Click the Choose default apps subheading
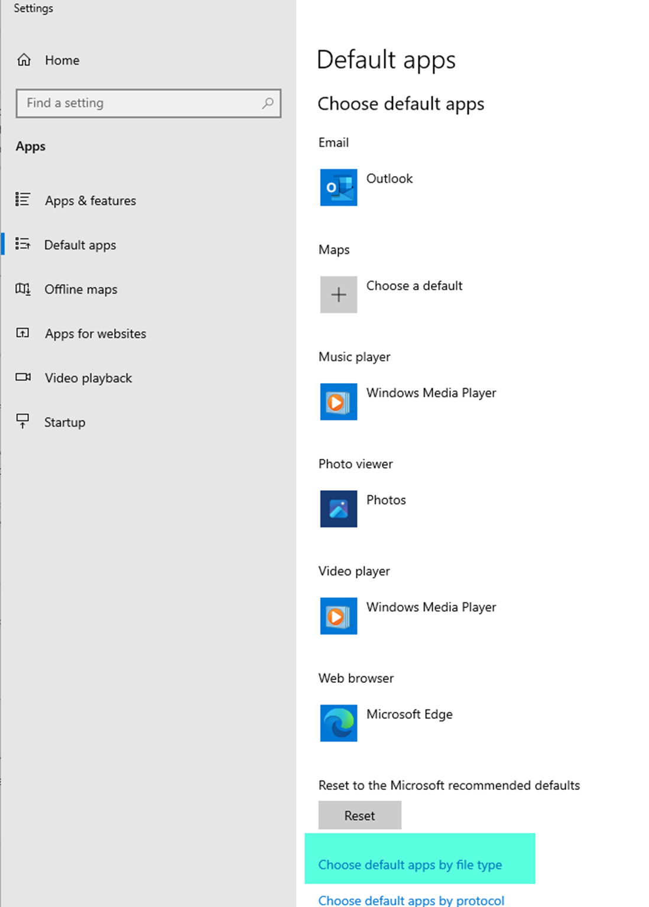 click(x=401, y=104)
